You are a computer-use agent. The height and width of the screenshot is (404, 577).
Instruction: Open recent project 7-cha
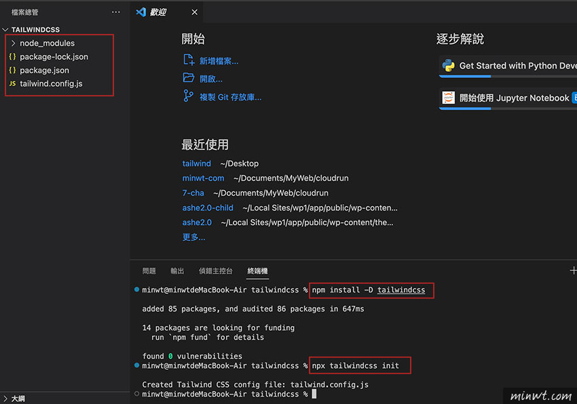pyautogui.click(x=193, y=193)
